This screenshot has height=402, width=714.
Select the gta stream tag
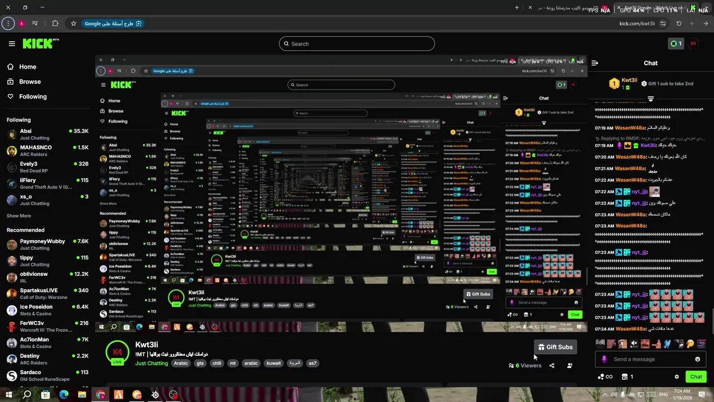coord(200,363)
